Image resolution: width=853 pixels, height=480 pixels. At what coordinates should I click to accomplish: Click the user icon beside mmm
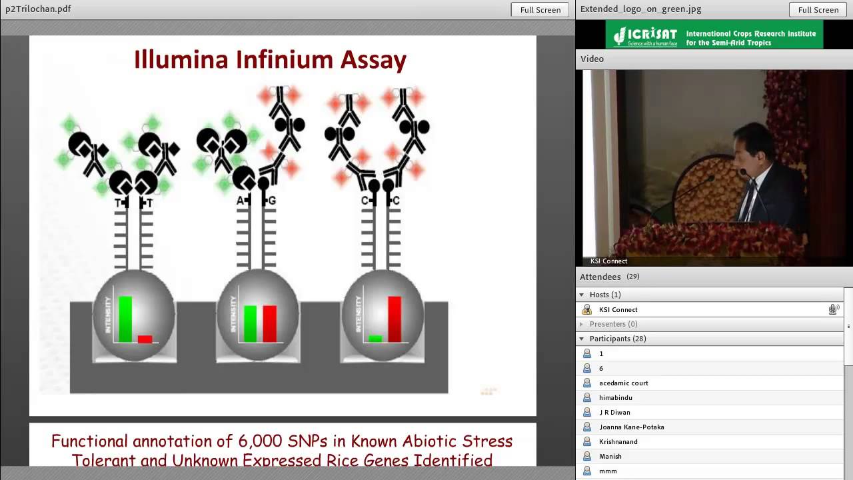click(587, 471)
